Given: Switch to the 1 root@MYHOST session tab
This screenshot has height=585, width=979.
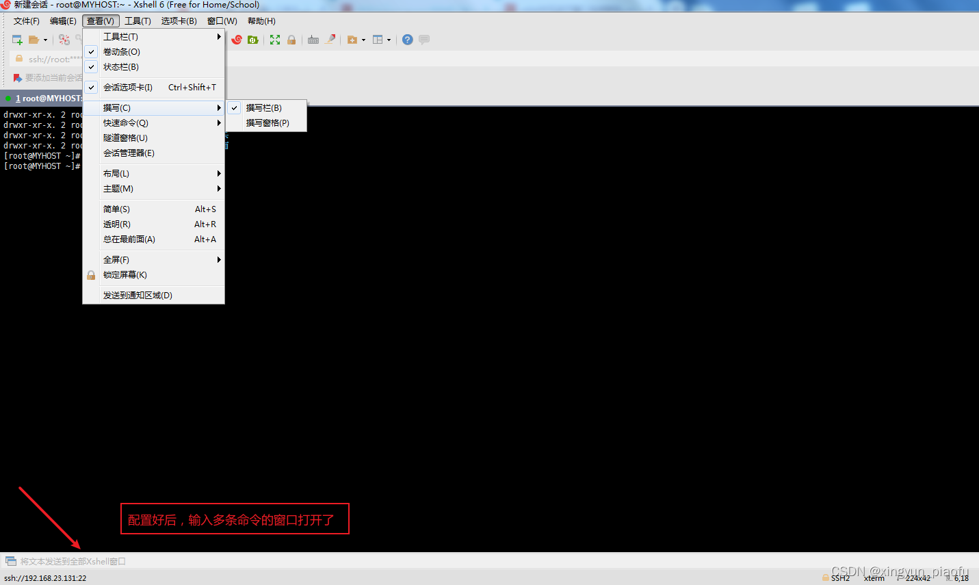Looking at the screenshot, I should click(x=42, y=99).
